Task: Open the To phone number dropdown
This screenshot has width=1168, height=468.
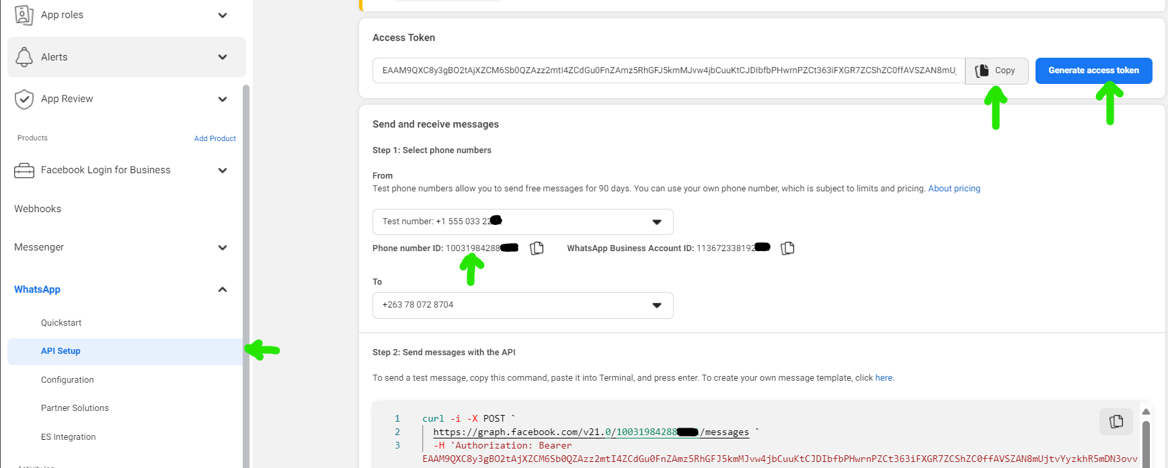Action: pyautogui.click(x=522, y=305)
